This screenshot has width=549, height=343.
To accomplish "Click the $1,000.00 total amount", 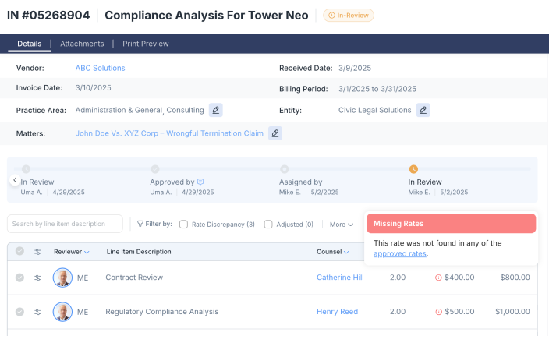I will point(512,312).
